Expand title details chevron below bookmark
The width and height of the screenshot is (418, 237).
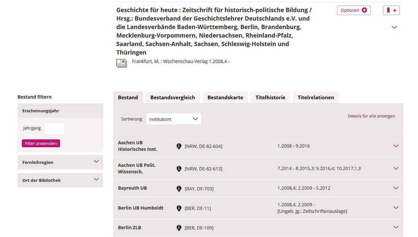[394, 27]
